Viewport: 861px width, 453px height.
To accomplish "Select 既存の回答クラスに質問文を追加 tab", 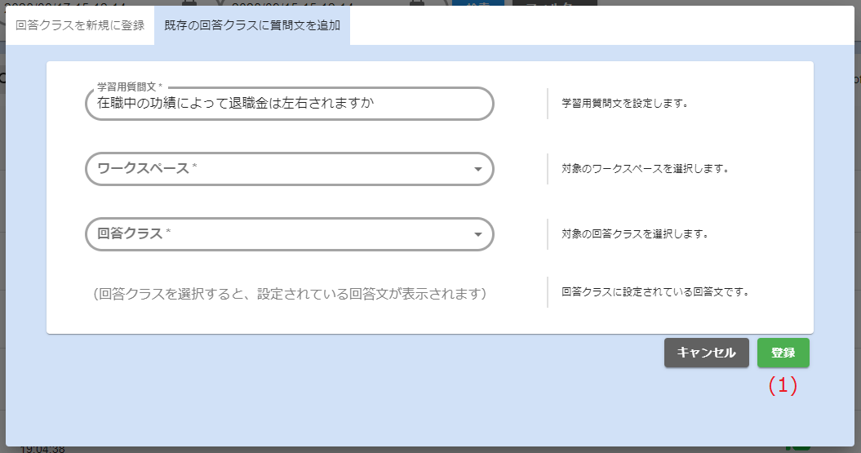I will tap(252, 25).
